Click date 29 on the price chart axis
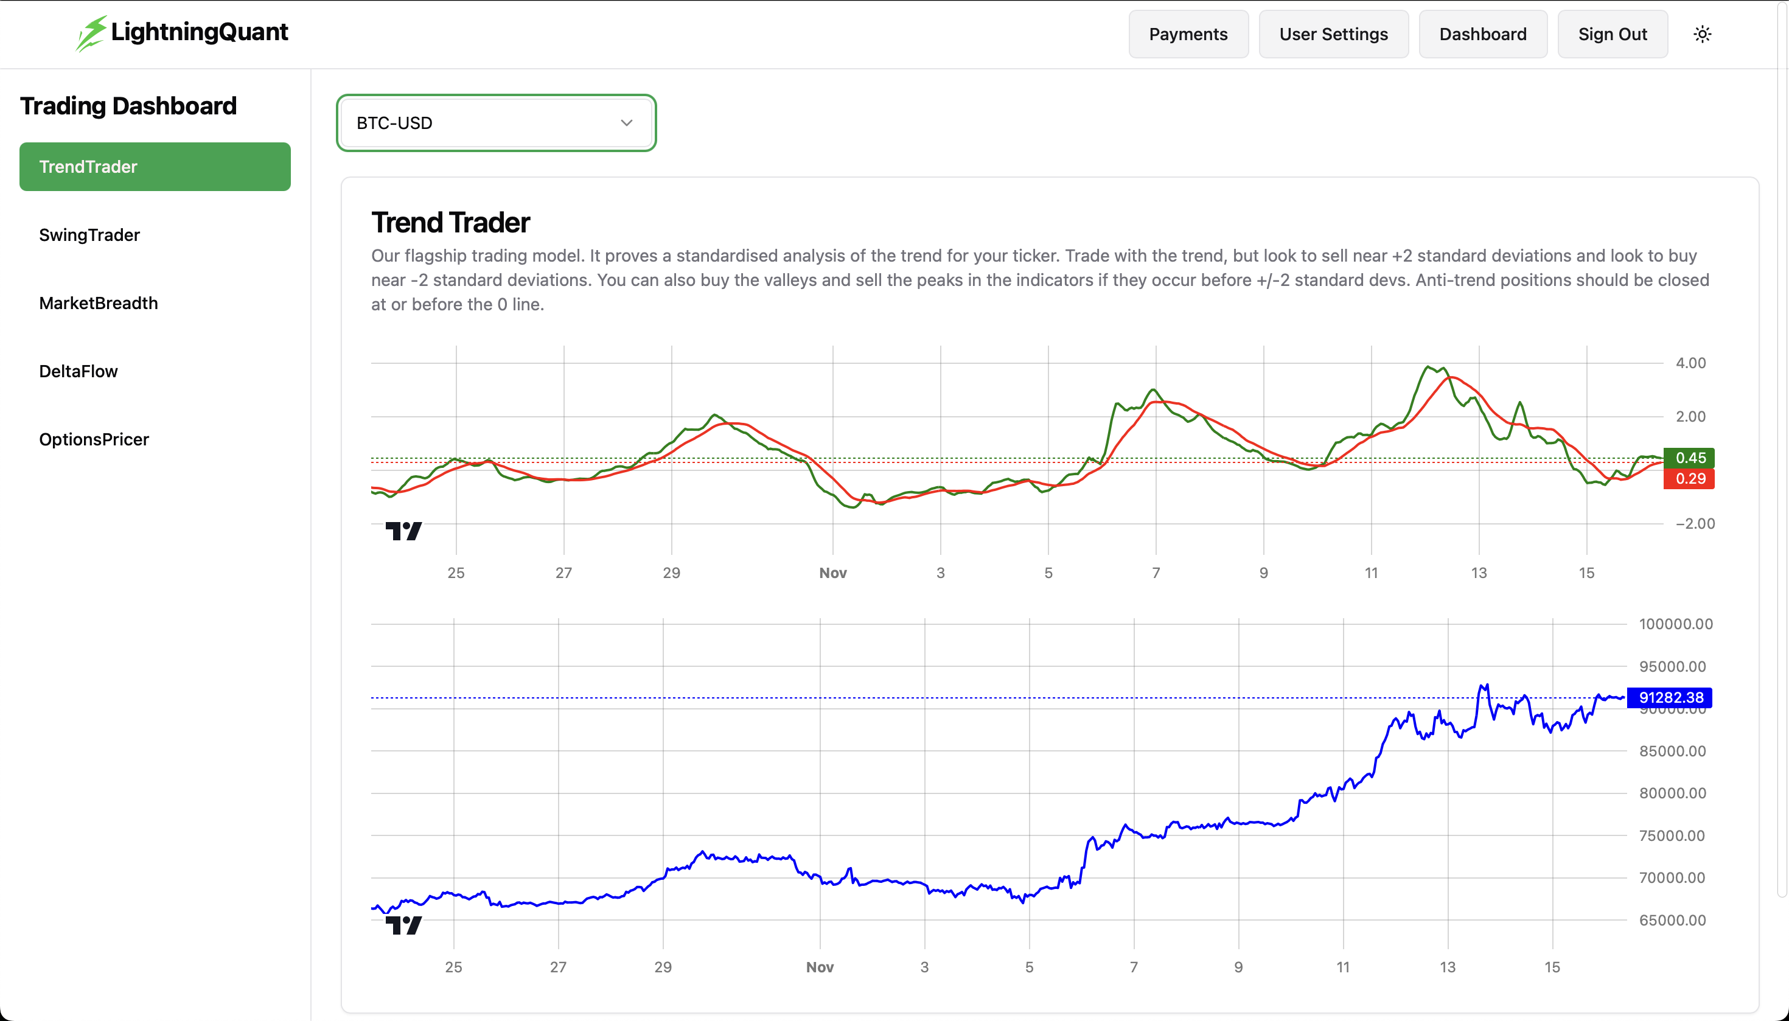The image size is (1789, 1021). pyautogui.click(x=663, y=967)
